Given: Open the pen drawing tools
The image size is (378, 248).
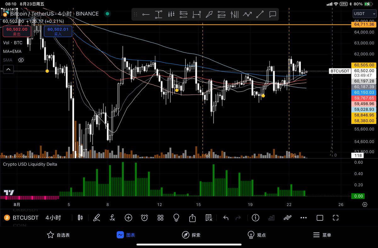Looking at the screenshot, I should click(x=97, y=218).
